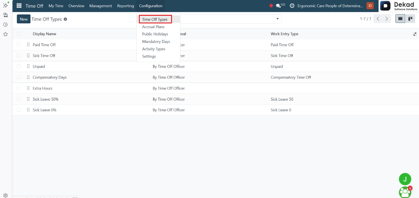Grab the drag handle of Paid Time Off
This screenshot has width=419, height=198.
28,45
